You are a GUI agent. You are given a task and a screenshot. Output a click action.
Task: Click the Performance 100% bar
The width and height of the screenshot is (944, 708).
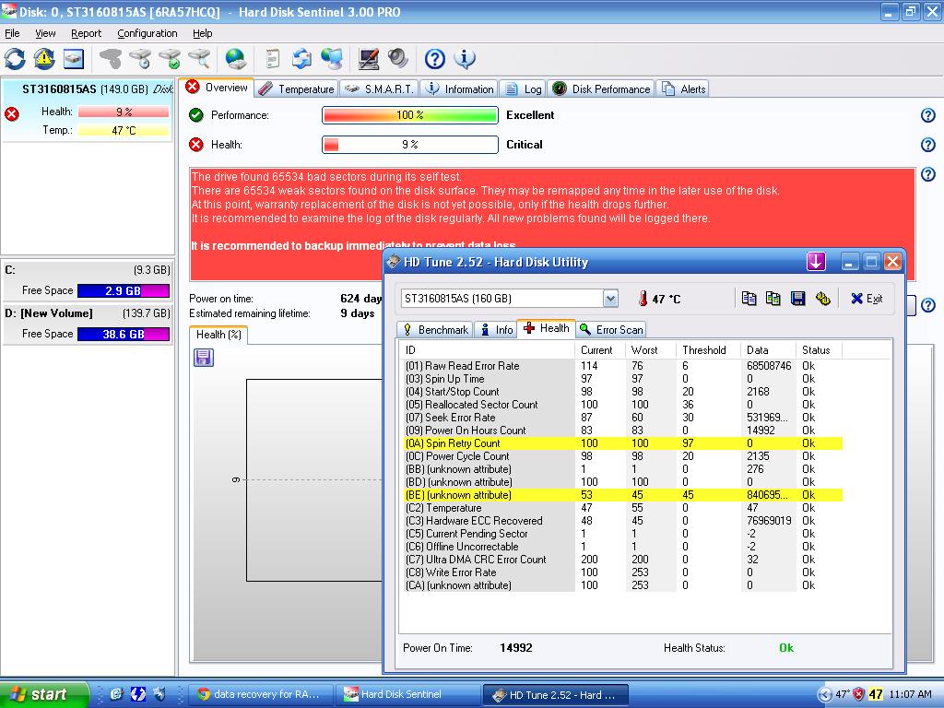point(410,115)
